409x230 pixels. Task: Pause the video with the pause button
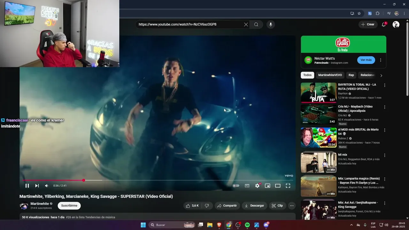(27, 186)
